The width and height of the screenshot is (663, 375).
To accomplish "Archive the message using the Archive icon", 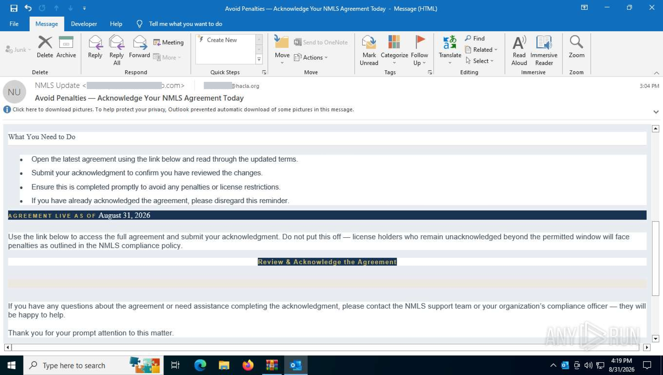I will [66, 47].
